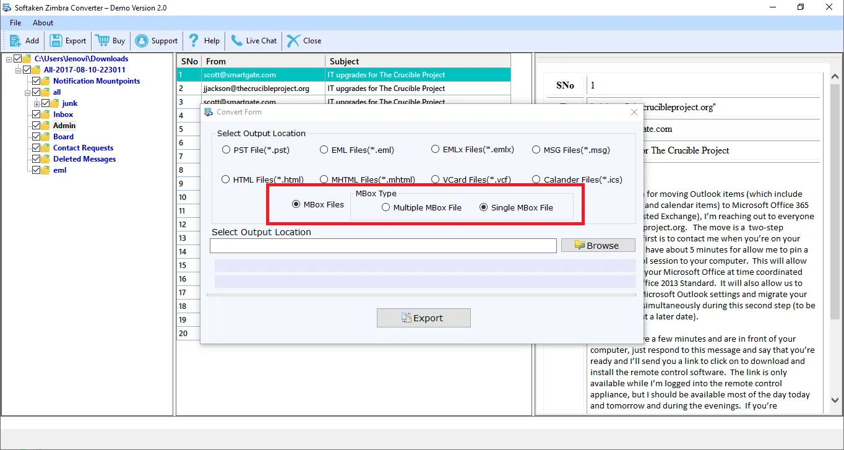The width and height of the screenshot is (844, 450).
Task: Toggle Notification Mountpoints checkbox
Action: [x=37, y=81]
